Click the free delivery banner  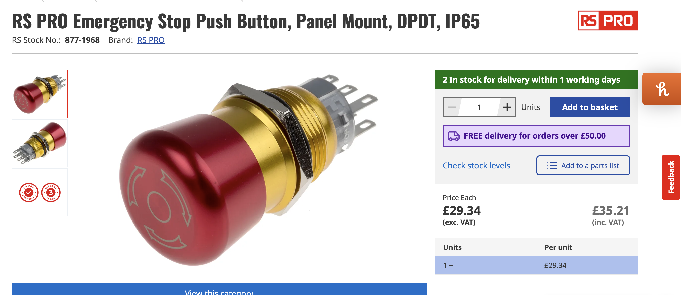tap(536, 136)
